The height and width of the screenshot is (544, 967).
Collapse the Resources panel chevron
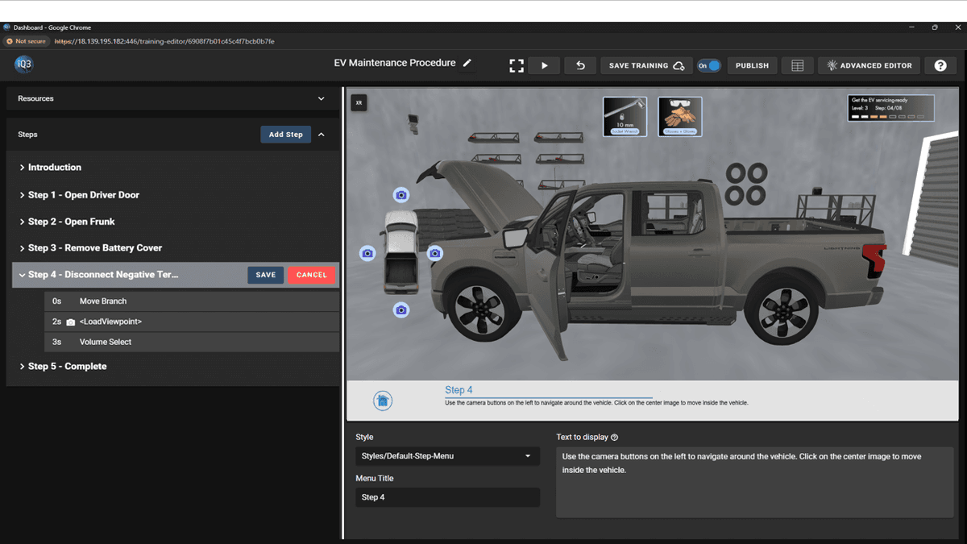322,98
